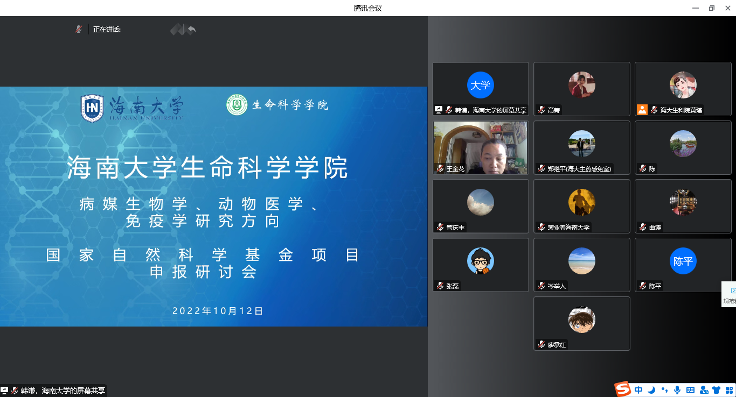Open the Sogou toolbox grid icon
Screen dimensions: 736x397
pyautogui.click(x=728, y=390)
